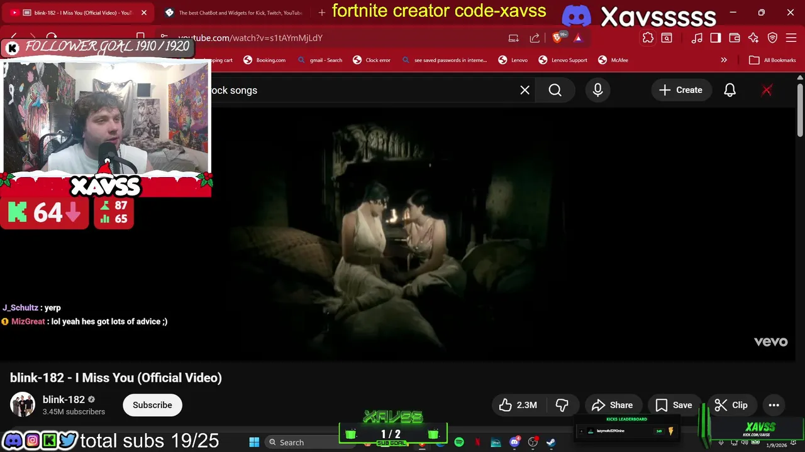Click the address bar showing youtube.com/watch
The height and width of the screenshot is (452, 805).
point(327,38)
